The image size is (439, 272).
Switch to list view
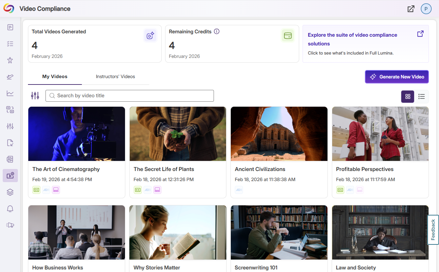coord(421,97)
